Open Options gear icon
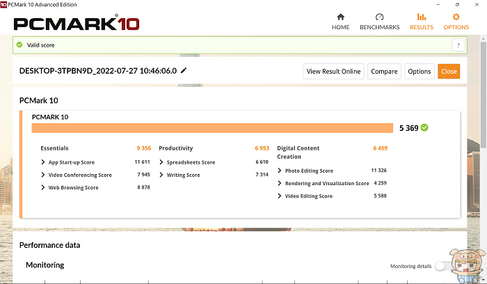The image size is (487, 284). coord(456,17)
